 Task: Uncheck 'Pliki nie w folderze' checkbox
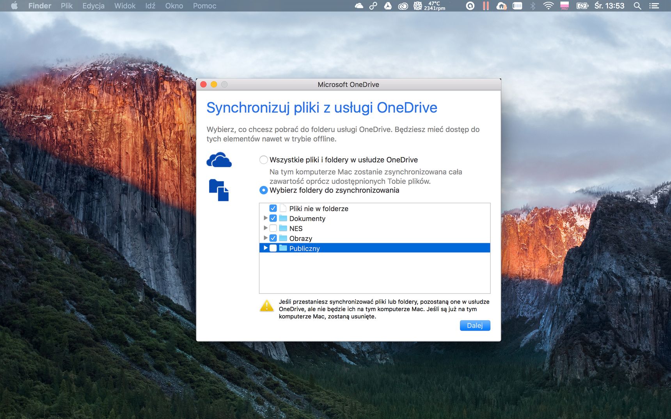tap(273, 209)
